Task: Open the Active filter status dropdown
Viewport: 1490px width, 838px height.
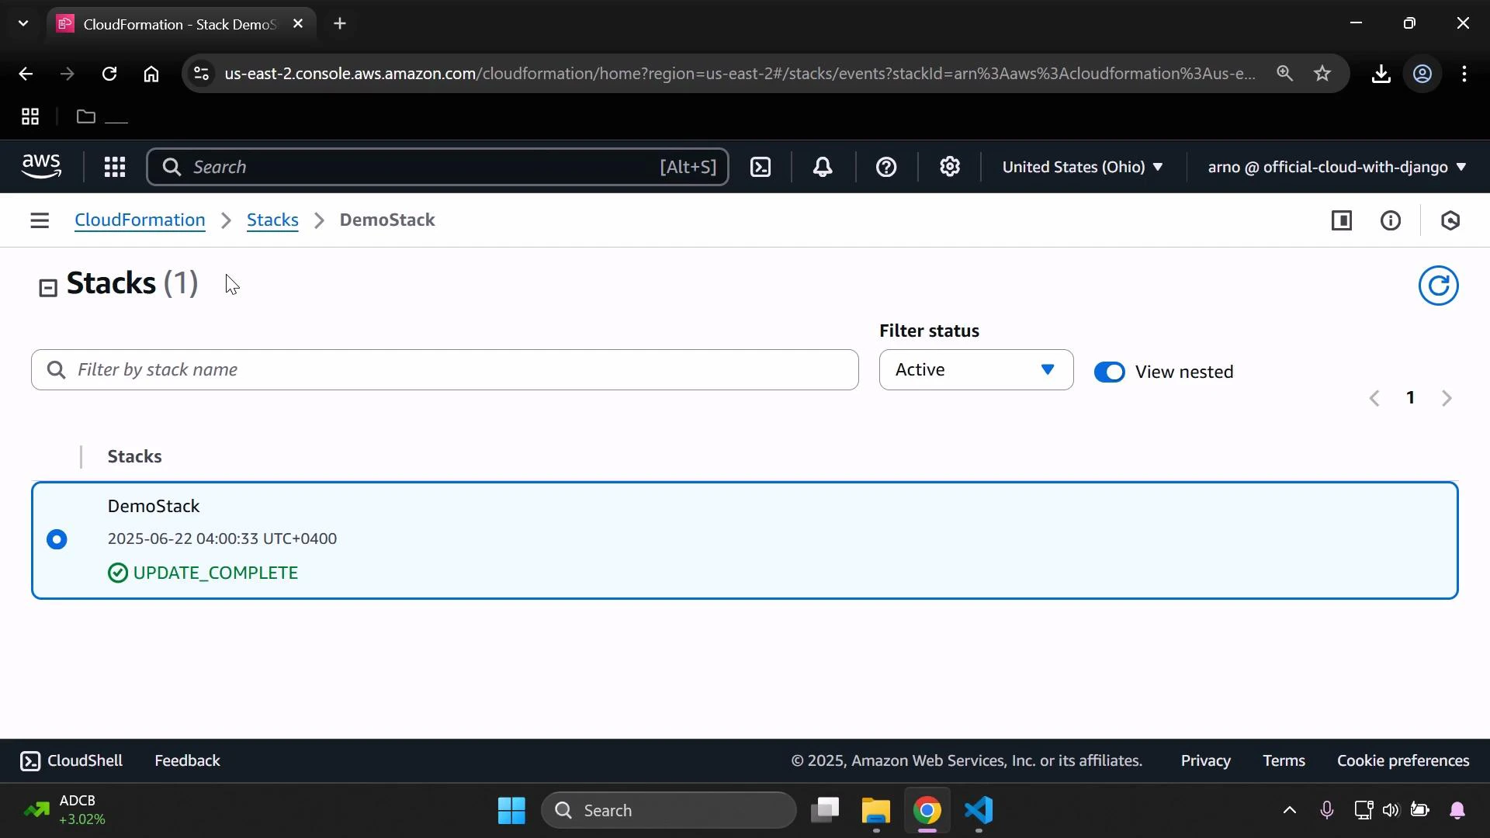Action: 975,369
